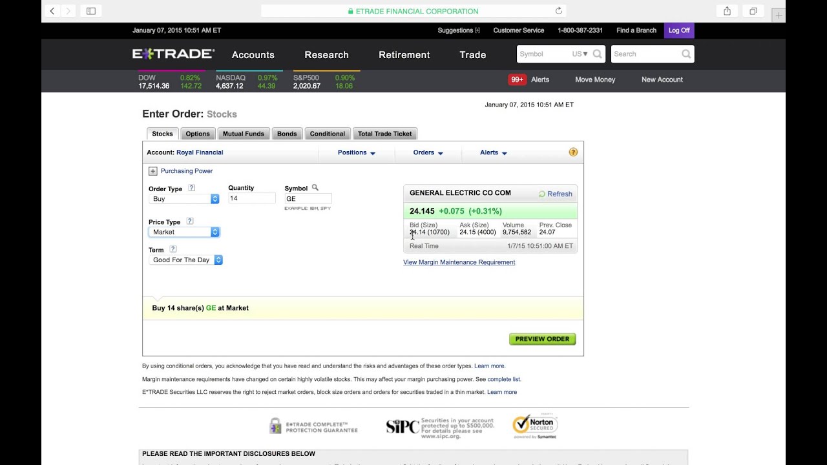The height and width of the screenshot is (465, 827).
Task: Open the Accounts menu
Action: coord(253,55)
